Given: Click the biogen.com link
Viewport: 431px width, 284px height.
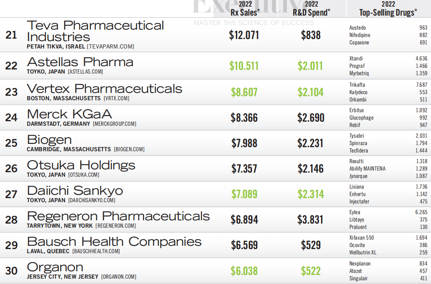Looking at the screenshot, I should pyautogui.click(x=129, y=149).
